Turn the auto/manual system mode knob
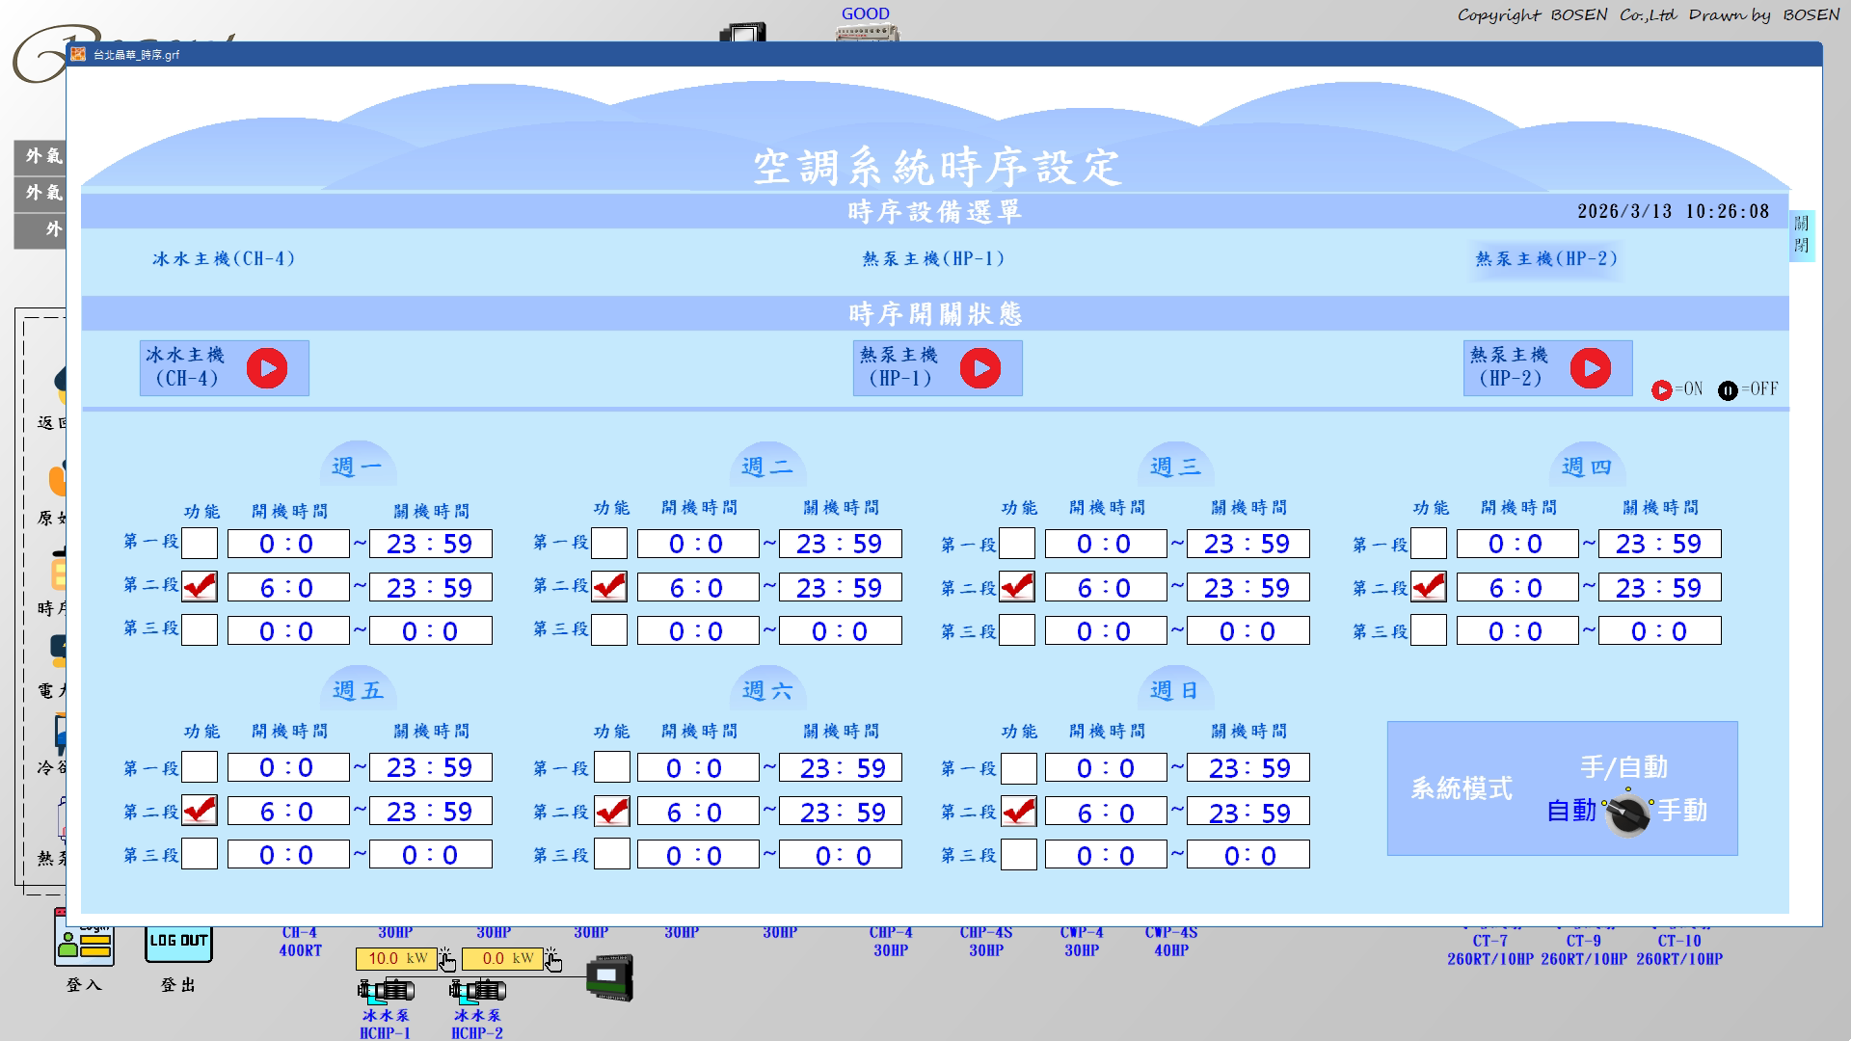Screen dimensions: 1851x1041 click(1627, 813)
